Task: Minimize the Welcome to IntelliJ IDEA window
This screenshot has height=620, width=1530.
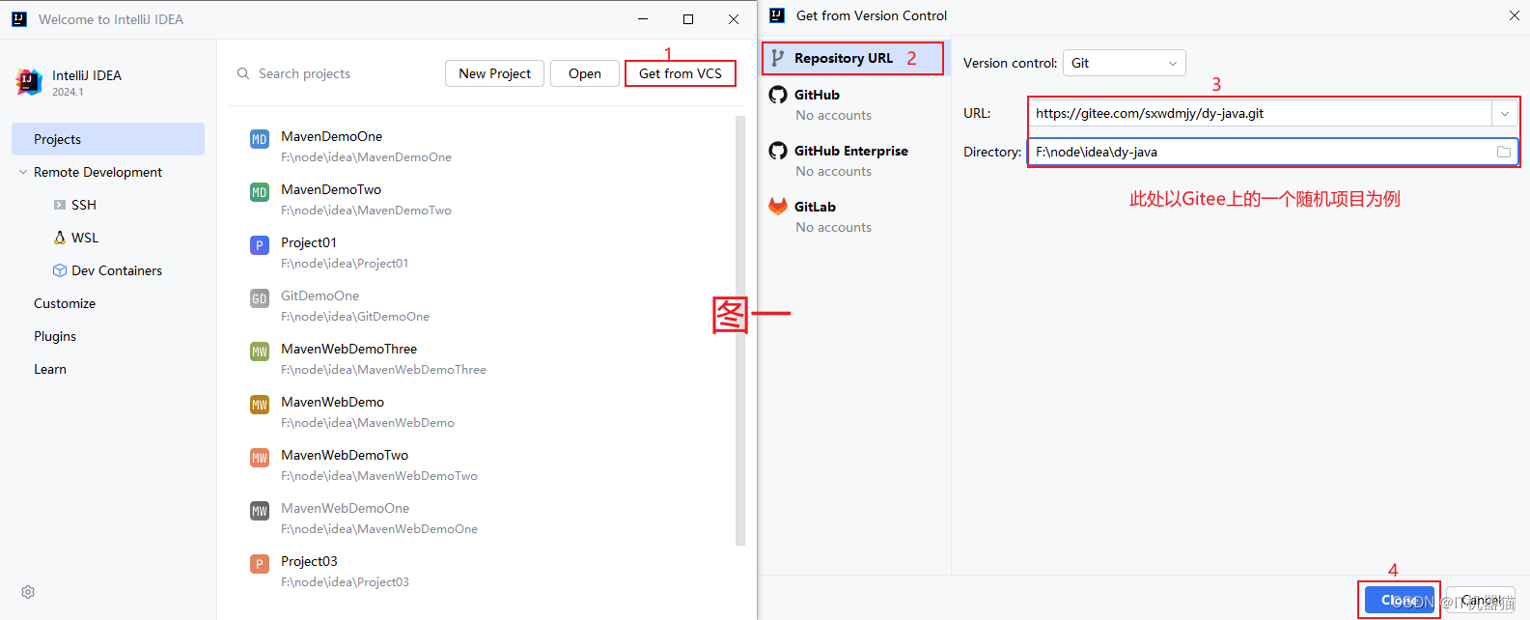Action: point(643,19)
